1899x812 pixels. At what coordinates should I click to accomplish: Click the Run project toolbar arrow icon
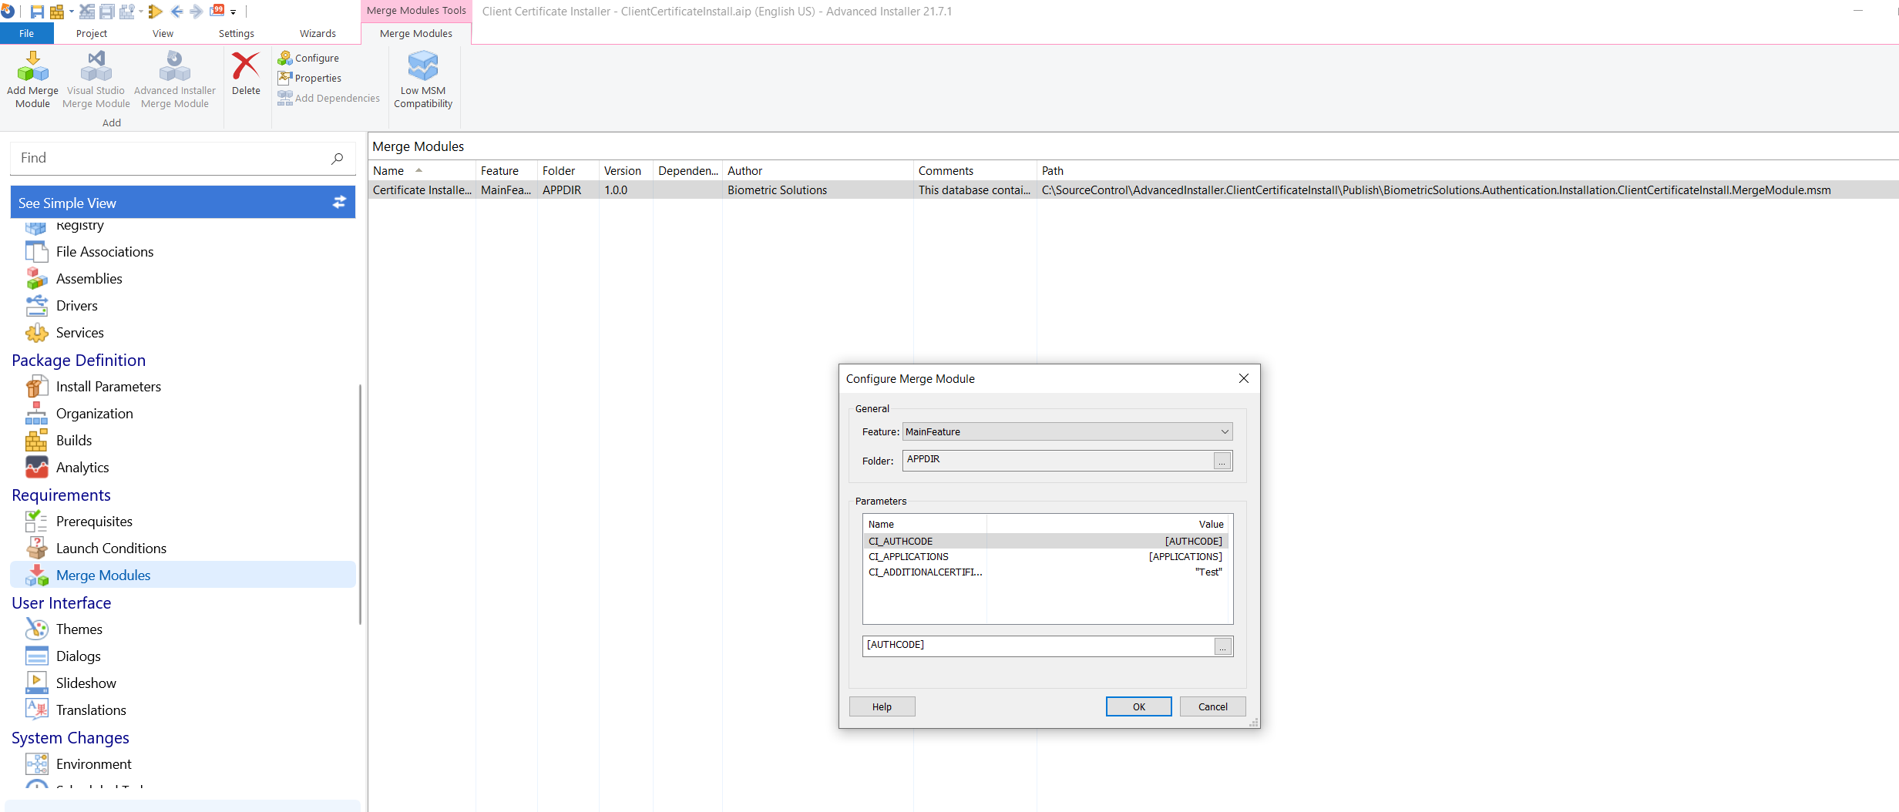point(155,11)
